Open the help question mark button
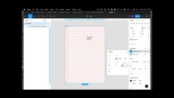 pyautogui.click(x=147, y=86)
